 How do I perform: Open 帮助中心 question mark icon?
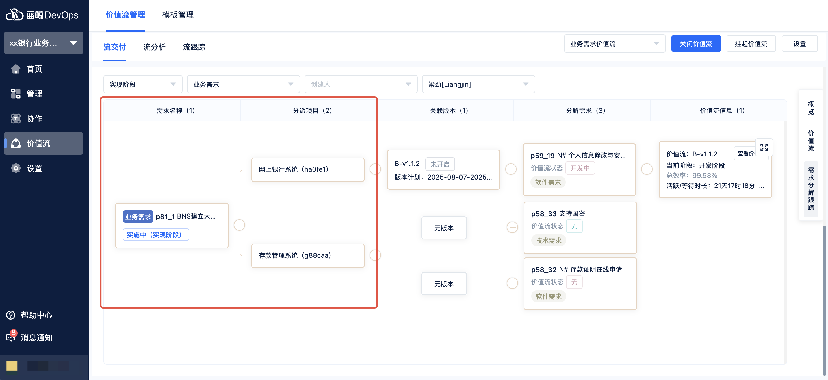11,315
